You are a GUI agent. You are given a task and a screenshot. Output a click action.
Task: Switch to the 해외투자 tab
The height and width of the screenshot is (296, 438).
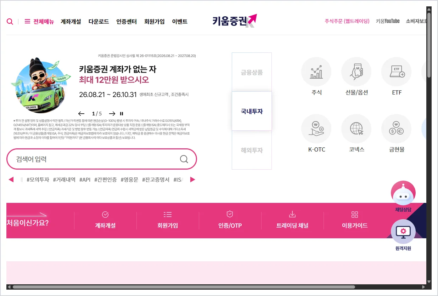point(252,150)
